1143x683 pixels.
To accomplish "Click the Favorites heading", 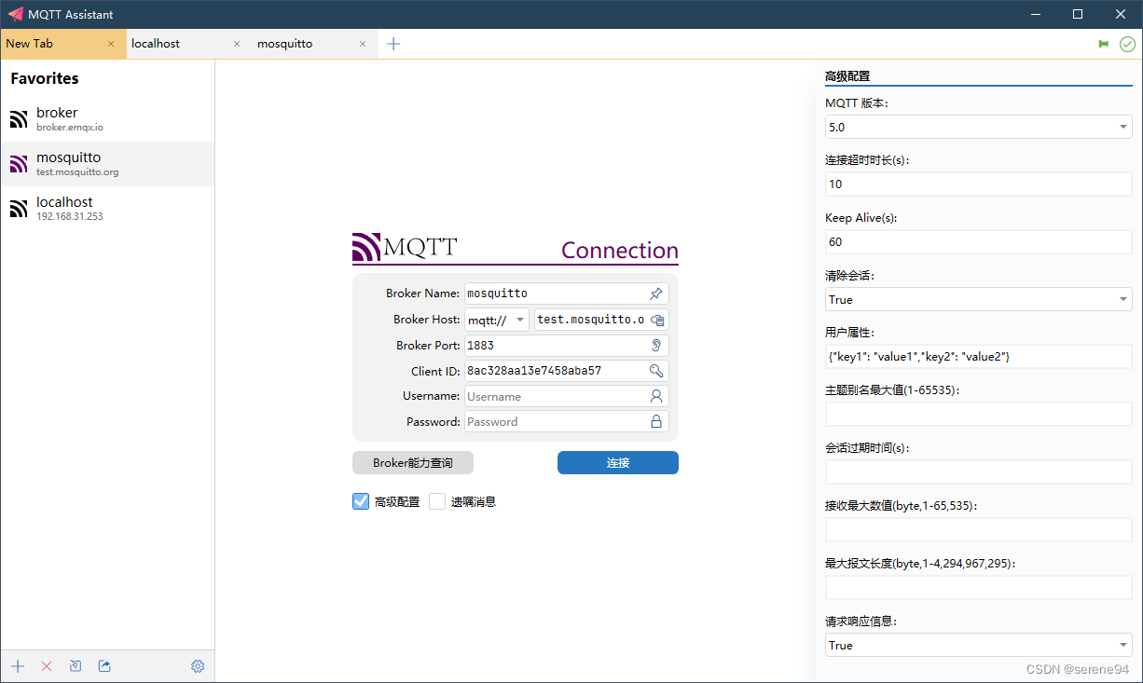I will 45,78.
